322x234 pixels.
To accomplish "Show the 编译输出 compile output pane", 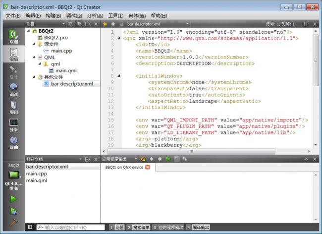I will 198,227.
